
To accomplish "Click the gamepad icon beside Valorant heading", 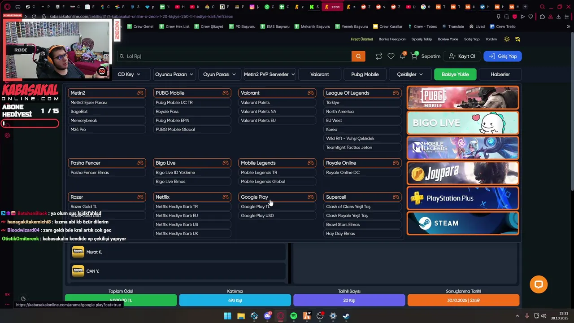I will (x=310, y=93).
